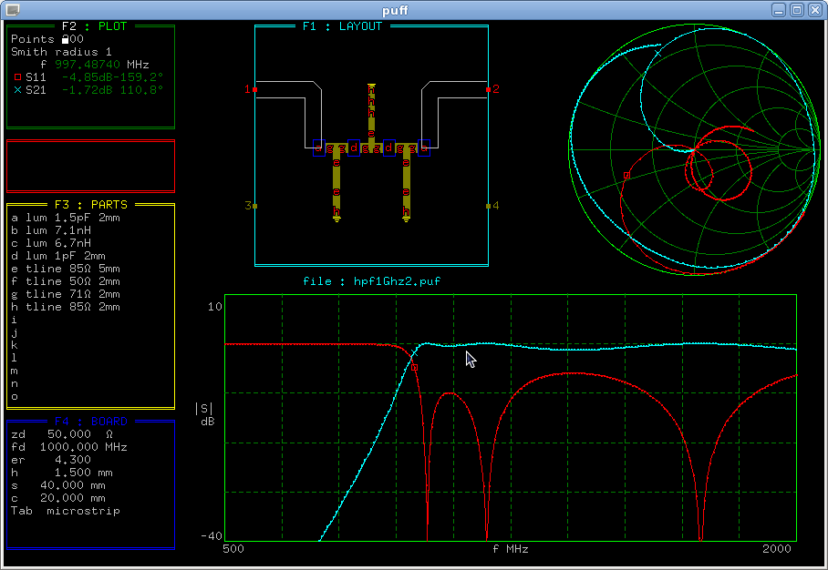This screenshot has height=570, width=828.
Task: Click the S11 square marker on the dB plot
Action: pyautogui.click(x=415, y=368)
